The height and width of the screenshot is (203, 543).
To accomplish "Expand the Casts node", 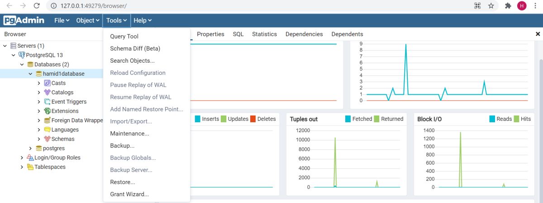I will point(39,83).
